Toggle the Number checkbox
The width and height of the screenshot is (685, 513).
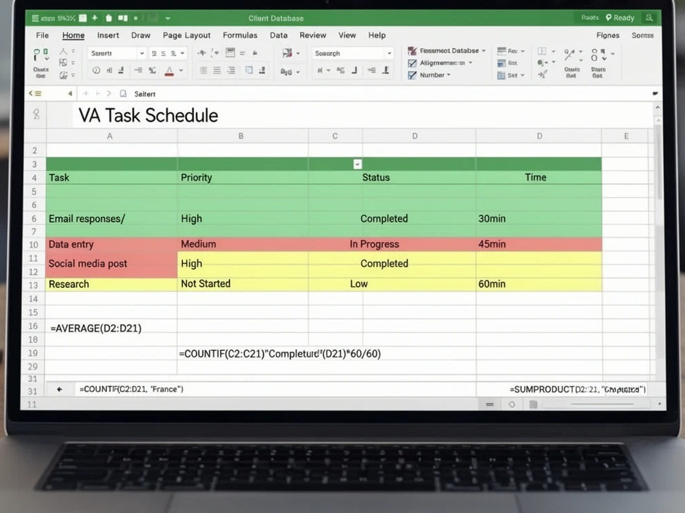pyautogui.click(x=412, y=75)
